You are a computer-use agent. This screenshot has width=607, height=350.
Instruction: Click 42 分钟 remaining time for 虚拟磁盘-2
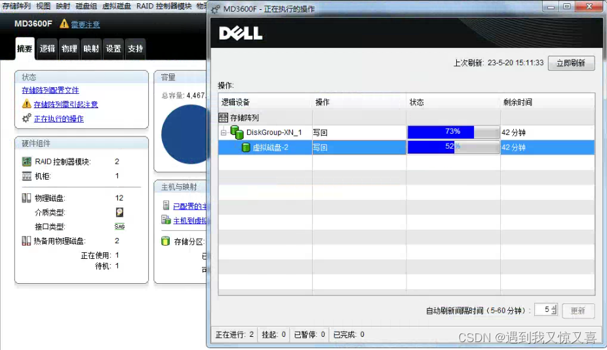514,147
